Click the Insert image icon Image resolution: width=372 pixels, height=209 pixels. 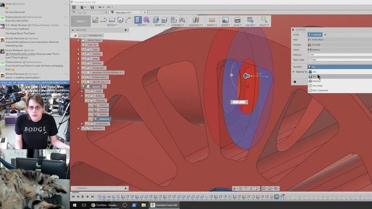225,20
